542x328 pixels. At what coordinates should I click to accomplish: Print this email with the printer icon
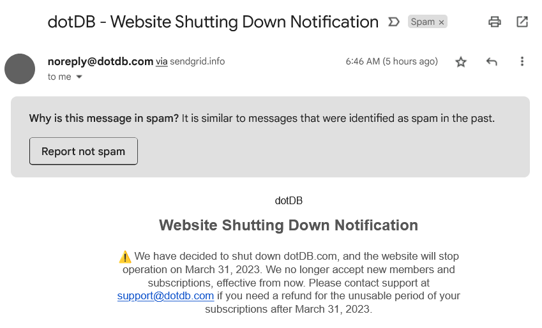495,22
